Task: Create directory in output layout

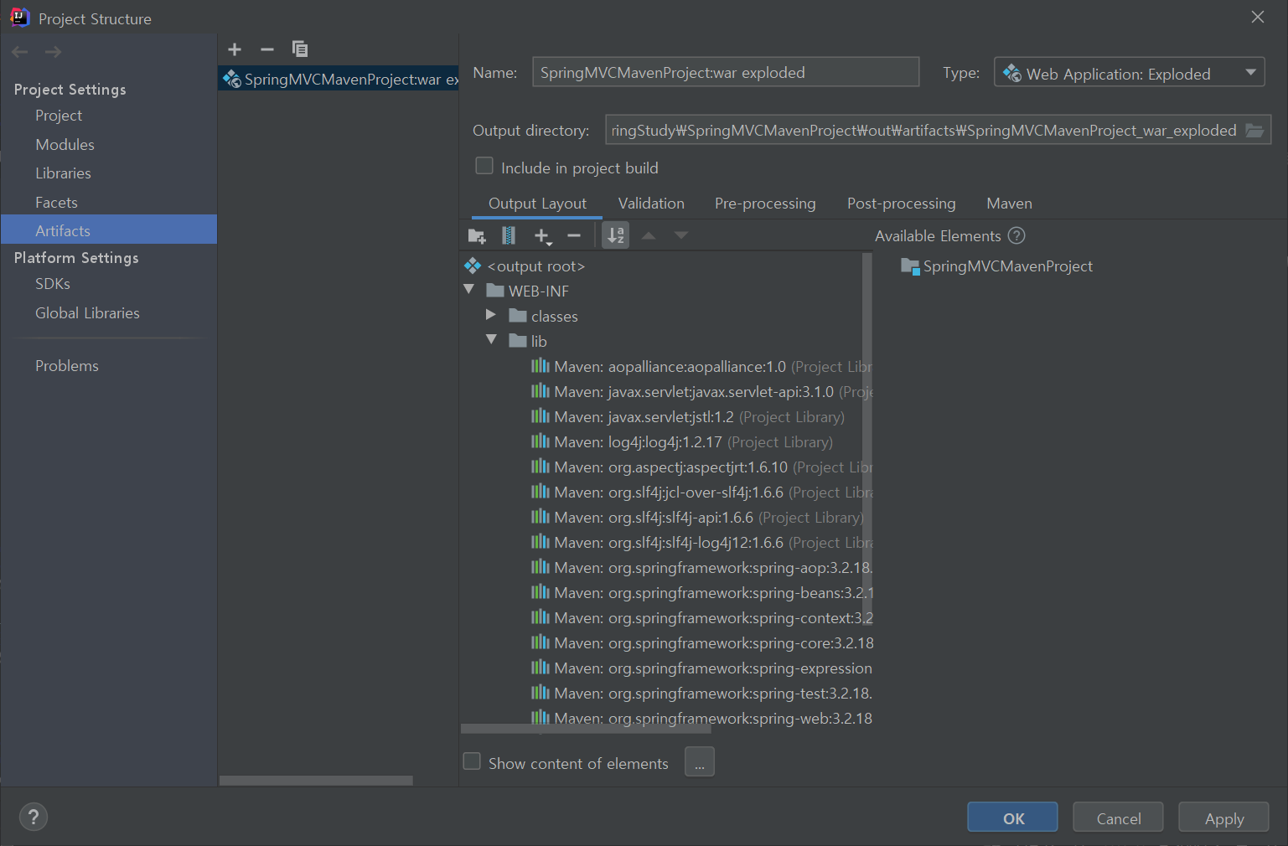Action: click(x=477, y=236)
